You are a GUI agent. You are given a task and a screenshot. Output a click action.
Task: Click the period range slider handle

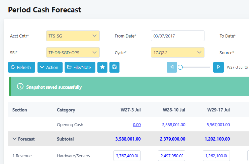click(180, 67)
